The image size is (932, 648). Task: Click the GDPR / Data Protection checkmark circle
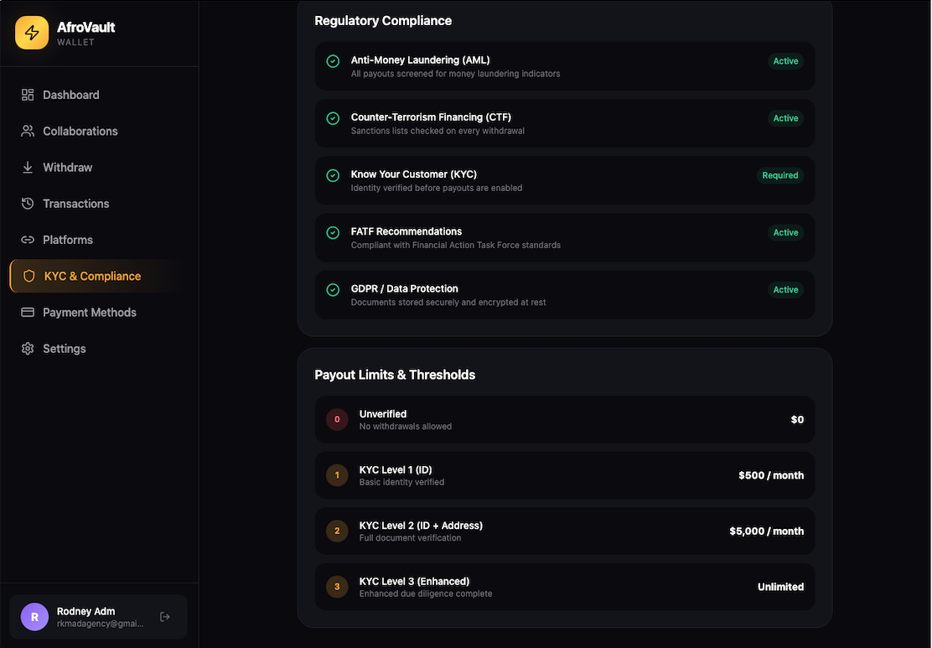coord(333,289)
